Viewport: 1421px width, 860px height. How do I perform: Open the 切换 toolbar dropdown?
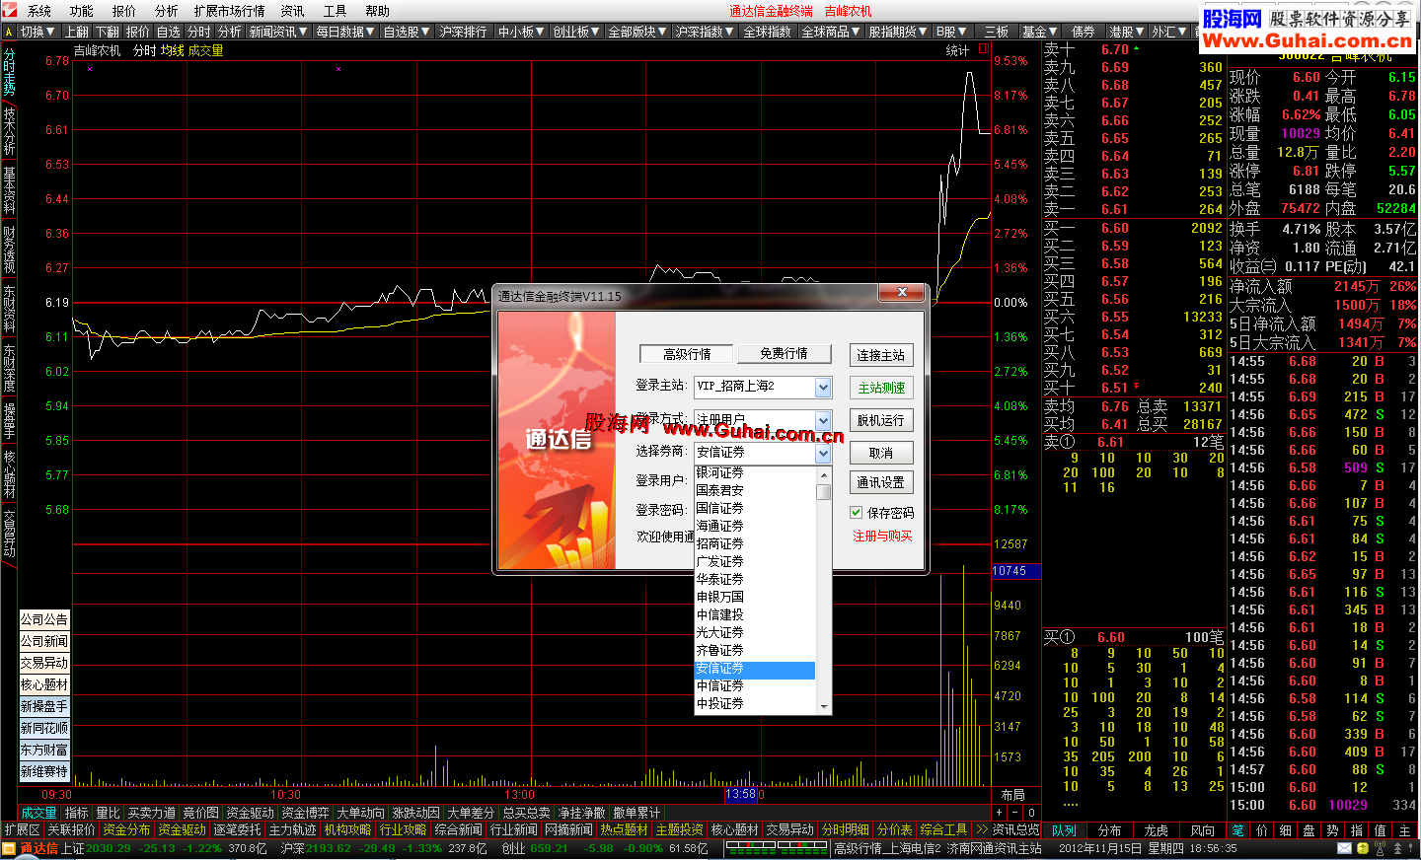(38, 32)
